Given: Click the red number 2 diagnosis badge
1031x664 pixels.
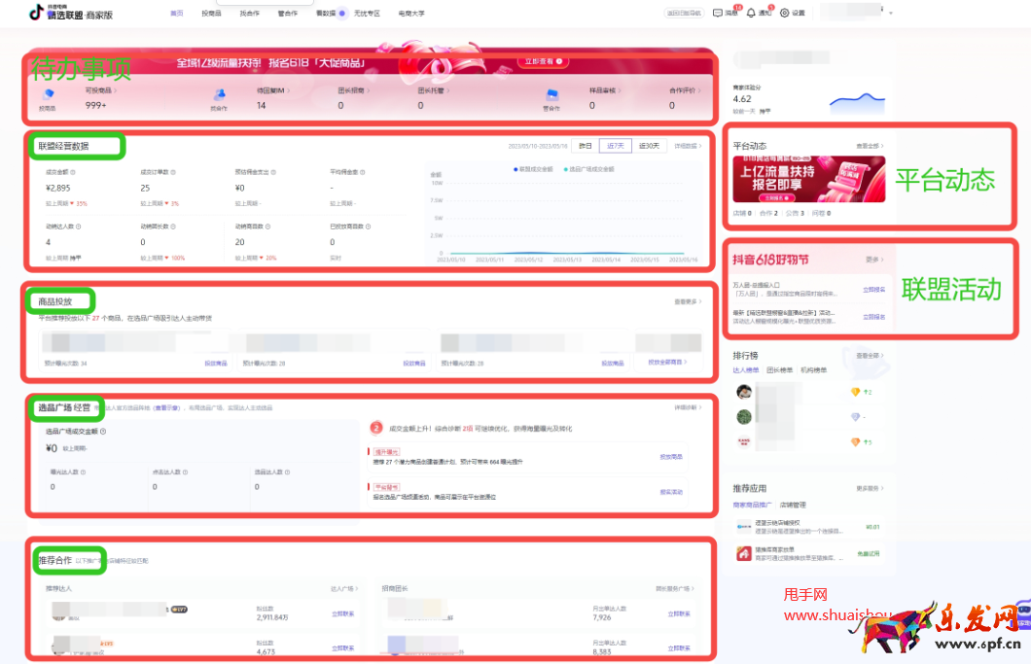Looking at the screenshot, I should tap(376, 428).
